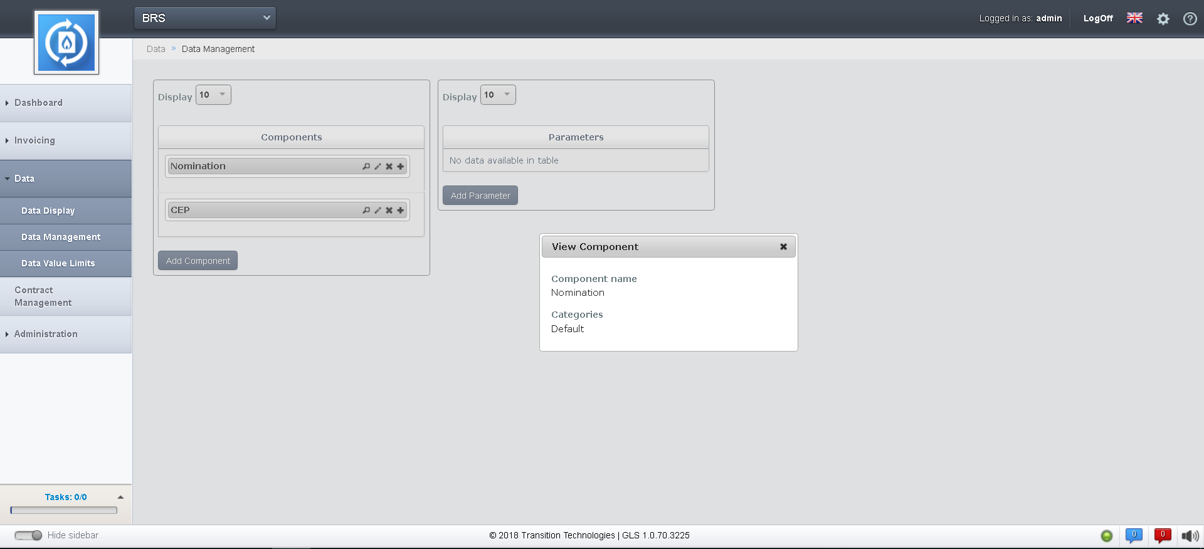1204x549 pixels.
Task: Open the Parameters Display count dropdown
Action: (x=498, y=95)
